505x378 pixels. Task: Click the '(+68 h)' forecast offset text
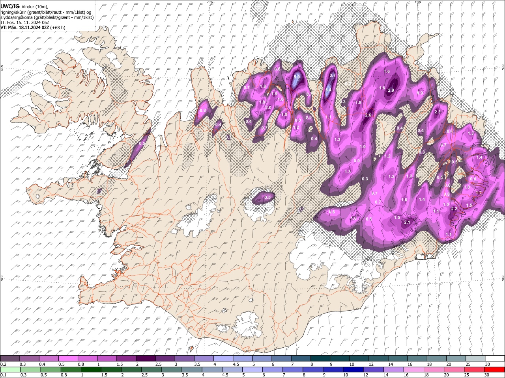pos(58,28)
